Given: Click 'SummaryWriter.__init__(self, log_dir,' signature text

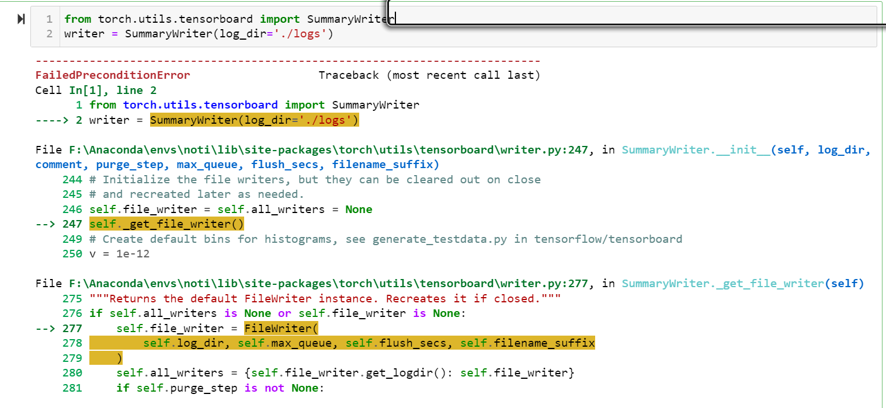Looking at the screenshot, I should click(746, 150).
